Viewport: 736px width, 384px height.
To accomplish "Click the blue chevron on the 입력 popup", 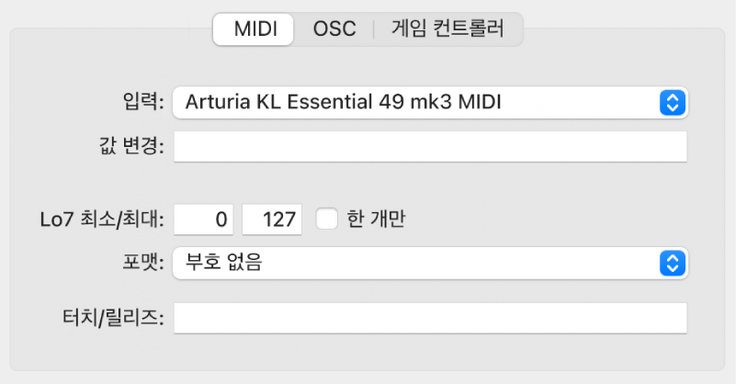I will click(x=673, y=102).
